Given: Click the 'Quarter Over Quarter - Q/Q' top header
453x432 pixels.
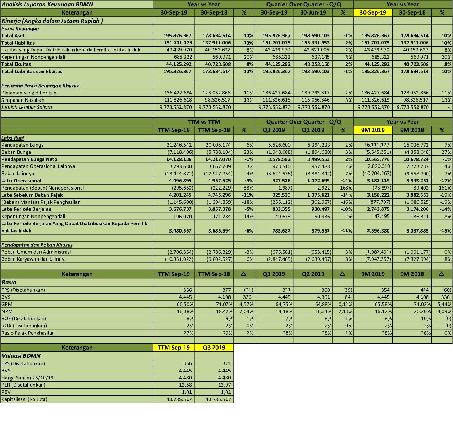Looking at the screenshot, I should pos(304,4).
